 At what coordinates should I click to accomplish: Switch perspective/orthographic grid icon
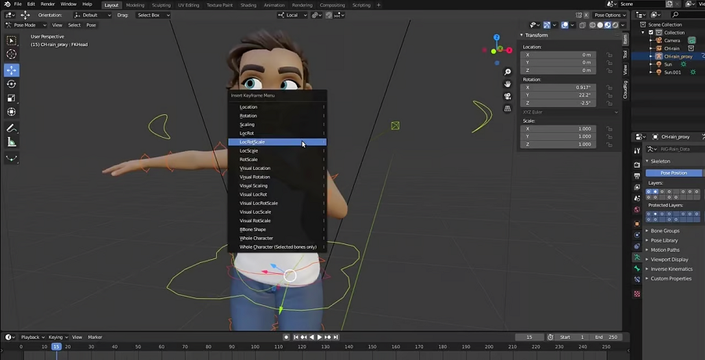click(x=508, y=108)
